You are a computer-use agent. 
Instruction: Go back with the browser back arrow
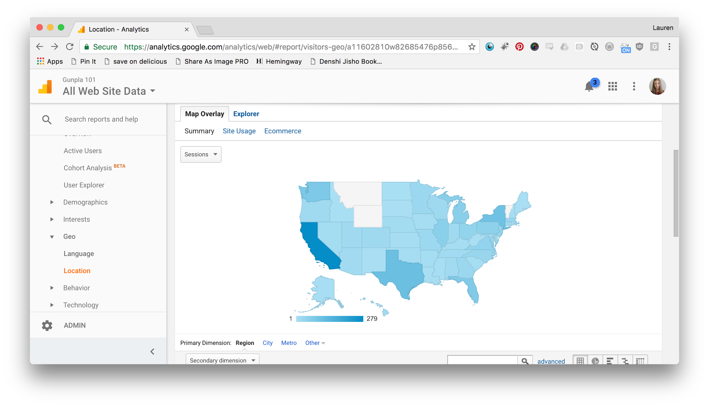click(x=39, y=47)
